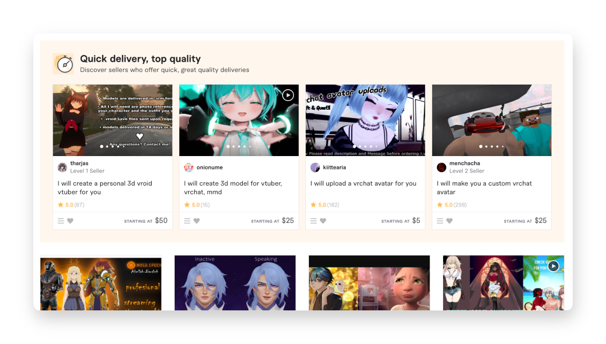Open list menu icon on onionume gig
Screen dimensions: 606x344
pyautogui.click(x=187, y=221)
